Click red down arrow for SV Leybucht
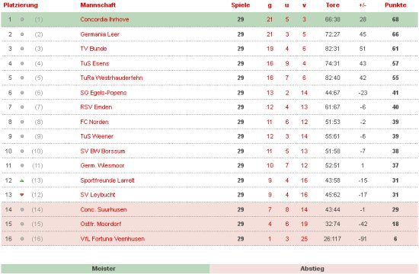Image resolution: width=419 pixels, height=274 pixels. click(x=22, y=195)
